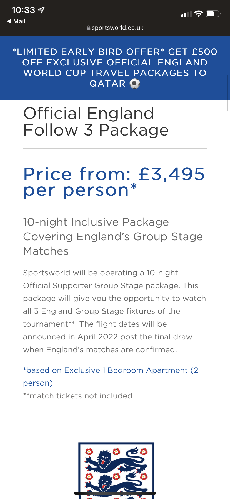Tap the 10-night Inclusive Package subtitle
This screenshot has width=230, height=499.
113,236
